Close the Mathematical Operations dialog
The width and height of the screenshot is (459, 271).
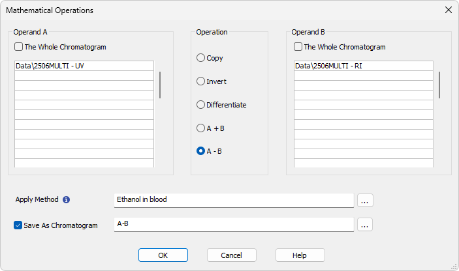448,10
